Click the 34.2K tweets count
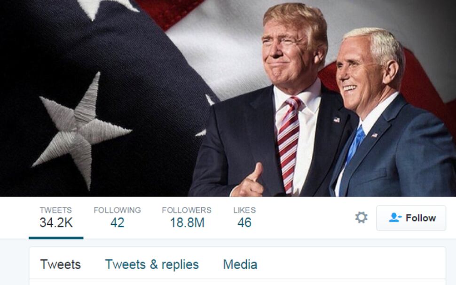 [x=56, y=223]
